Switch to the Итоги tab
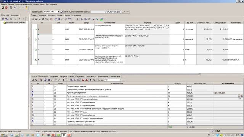The image size is (244, 137). tap(67, 16)
